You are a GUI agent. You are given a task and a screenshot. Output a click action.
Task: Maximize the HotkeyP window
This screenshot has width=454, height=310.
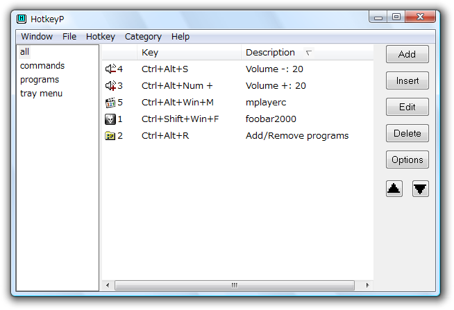coord(396,17)
